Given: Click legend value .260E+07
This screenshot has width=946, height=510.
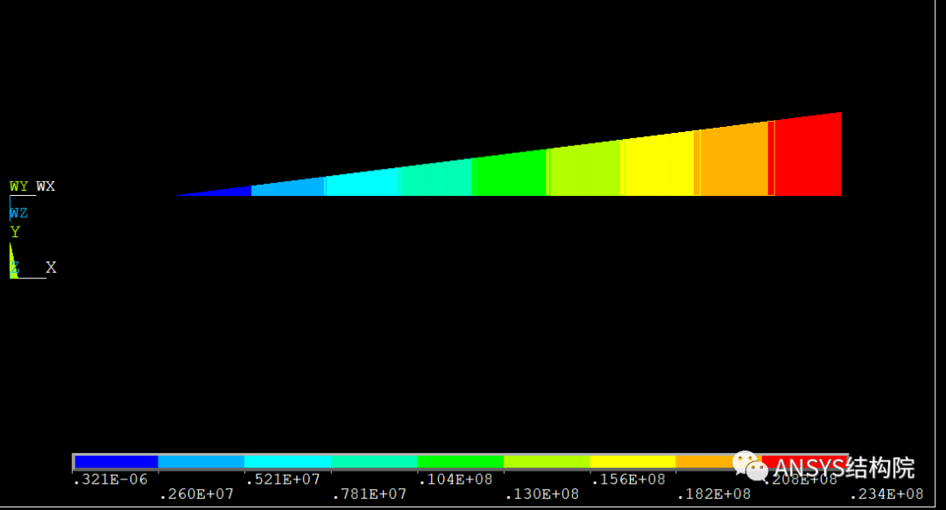Looking at the screenshot, I should [x=196, y=494].
